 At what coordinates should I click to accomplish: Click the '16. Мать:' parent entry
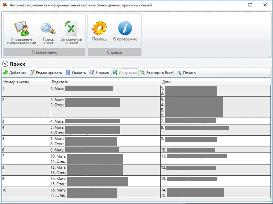tap(59, 190)
